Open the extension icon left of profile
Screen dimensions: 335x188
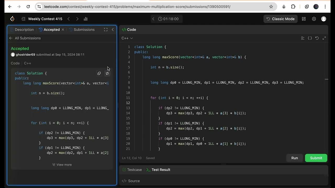[307, 7]
